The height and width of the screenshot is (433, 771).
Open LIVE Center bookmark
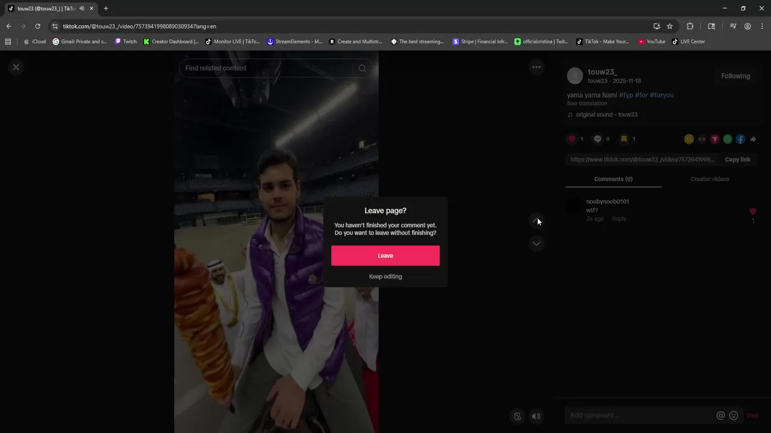(688, 41)
